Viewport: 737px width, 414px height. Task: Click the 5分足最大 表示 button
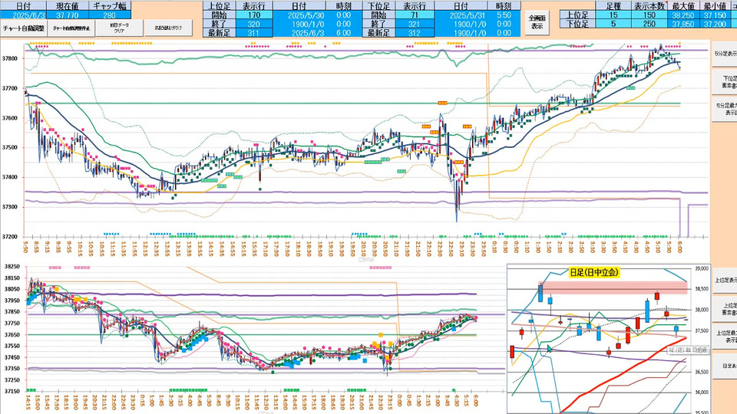[x=724, y=109]
